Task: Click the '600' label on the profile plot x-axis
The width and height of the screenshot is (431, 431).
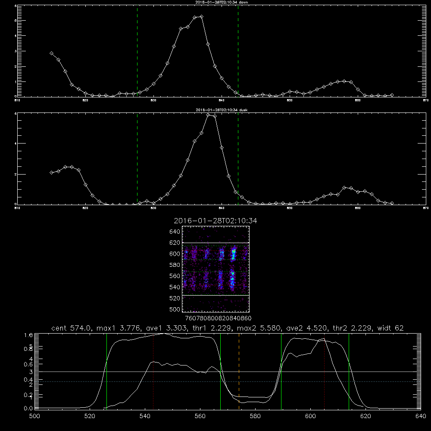Action: [x=310, y=416]
